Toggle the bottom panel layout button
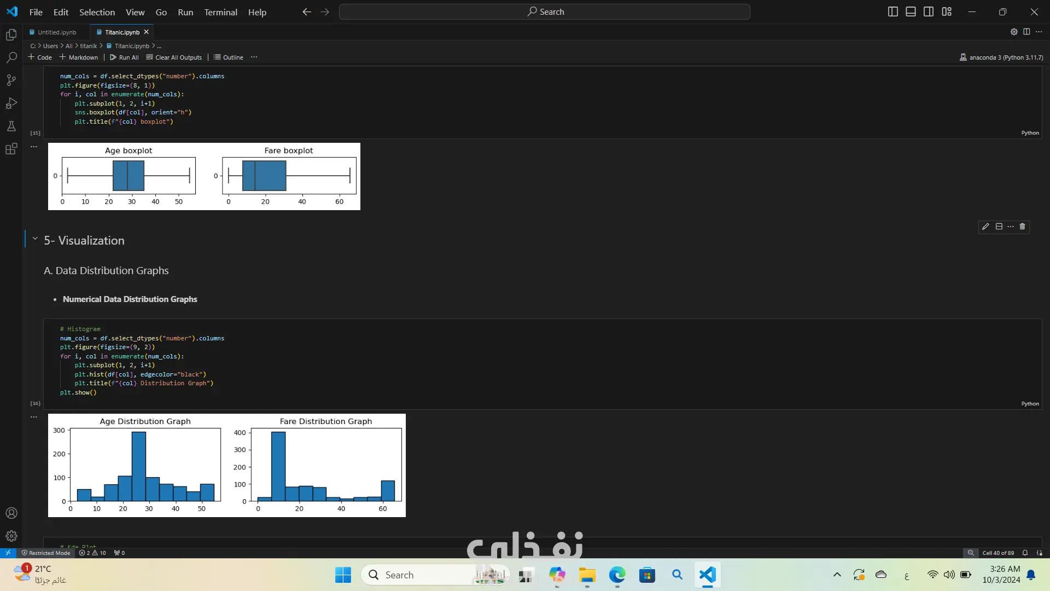 pyautogui.click(x=911, y=11)
